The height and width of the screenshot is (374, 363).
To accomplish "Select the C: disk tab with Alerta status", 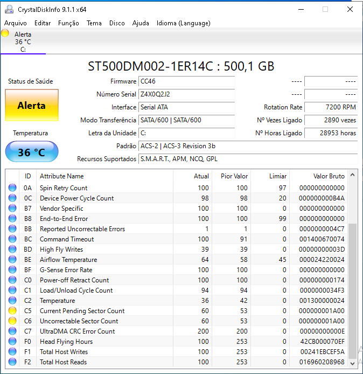I will pos(23,41).
